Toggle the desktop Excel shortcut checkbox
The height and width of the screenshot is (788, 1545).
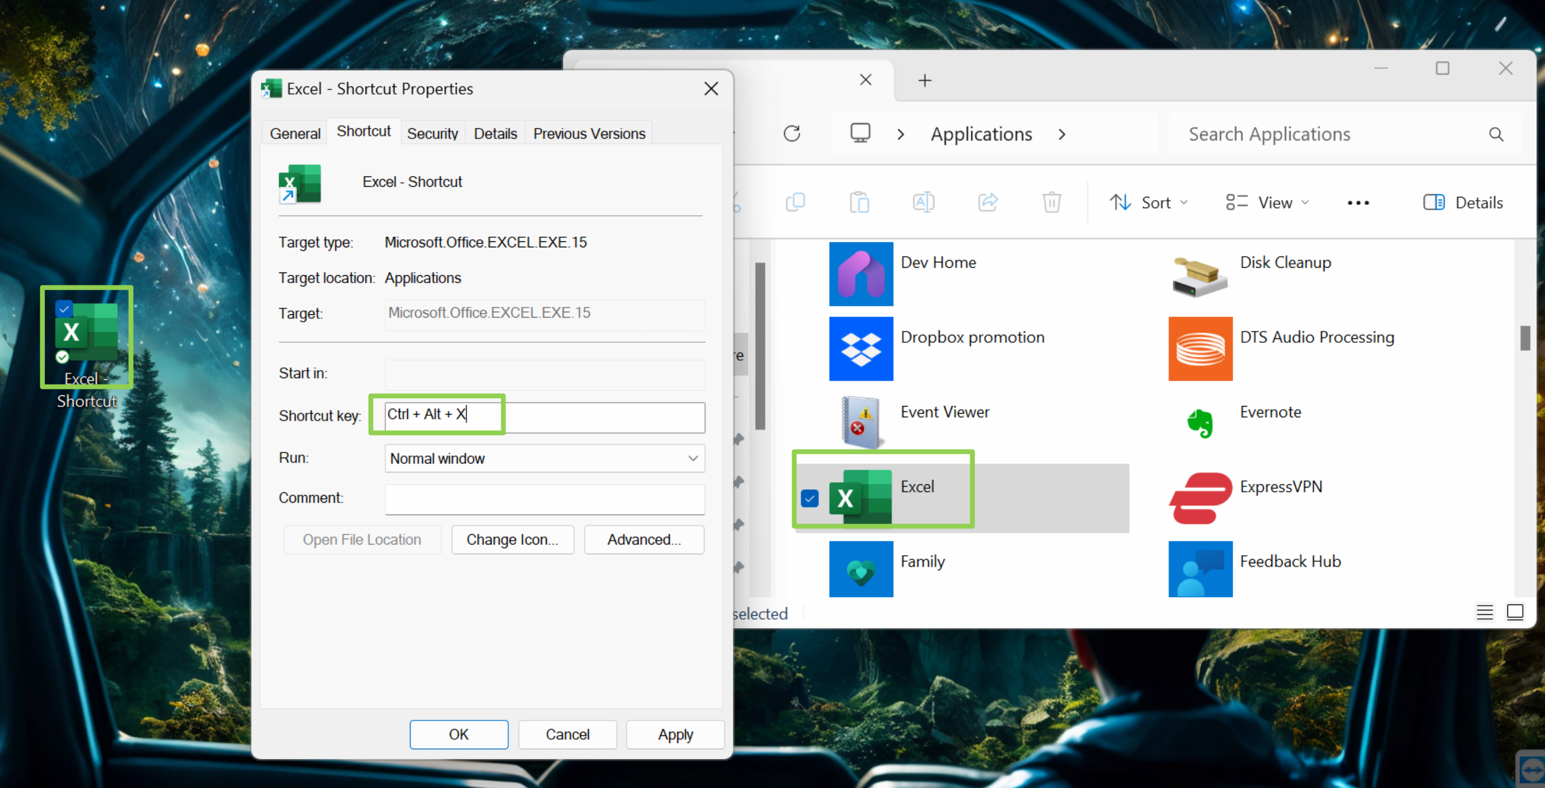click(63, 309)
